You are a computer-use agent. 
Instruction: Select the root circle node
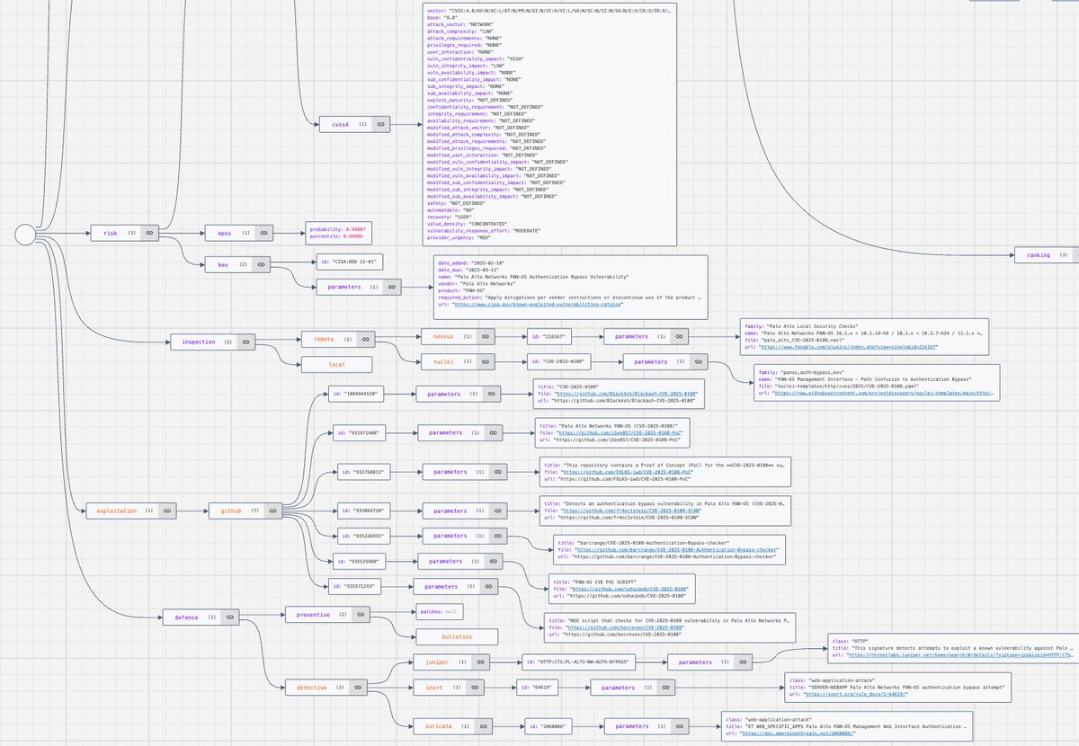pyautogui.click(x=25, y=235)
